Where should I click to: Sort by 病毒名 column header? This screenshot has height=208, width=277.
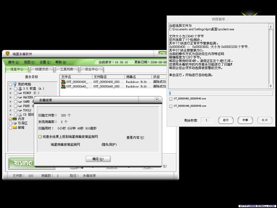[x=138, y=77]
